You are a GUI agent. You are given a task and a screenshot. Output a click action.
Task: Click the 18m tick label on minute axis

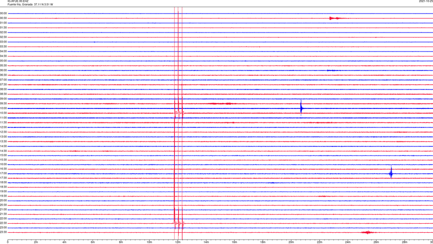coord(263,242)
